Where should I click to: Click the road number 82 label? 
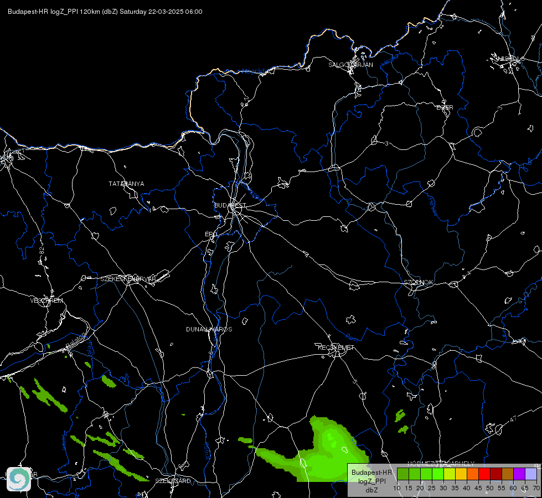42,251
